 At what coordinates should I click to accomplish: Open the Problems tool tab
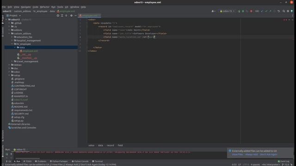41,161
